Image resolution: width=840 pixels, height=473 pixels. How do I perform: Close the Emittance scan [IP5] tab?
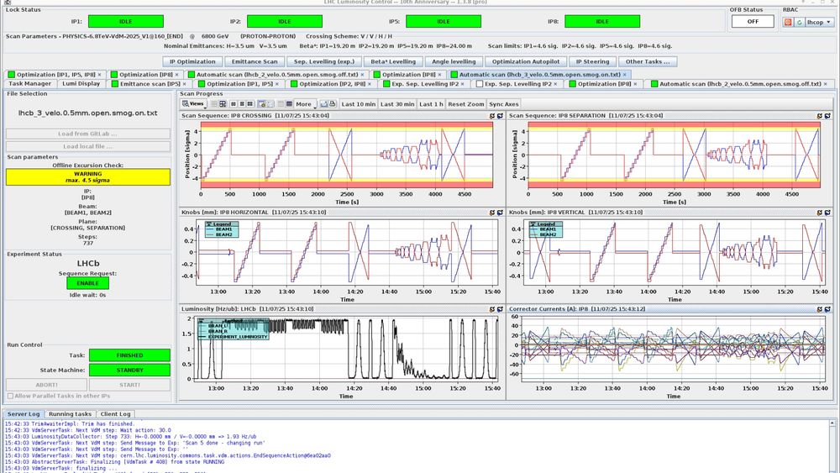coord(184,84)
